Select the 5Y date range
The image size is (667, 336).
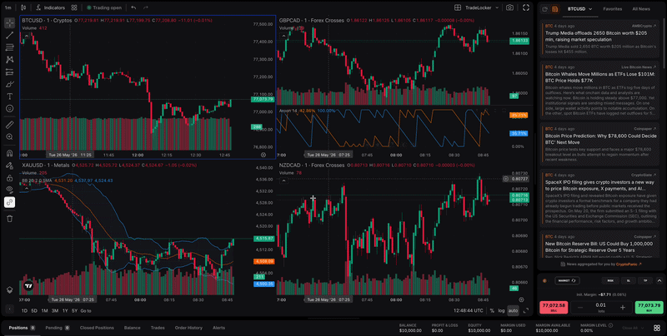tap(74, 311)
